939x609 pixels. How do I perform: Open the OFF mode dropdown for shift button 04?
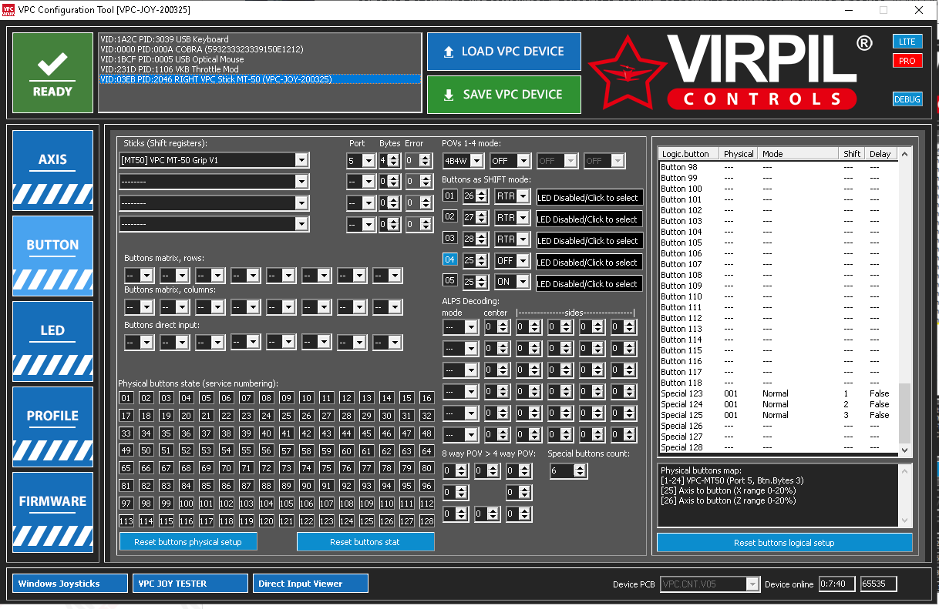pos(513,261)
